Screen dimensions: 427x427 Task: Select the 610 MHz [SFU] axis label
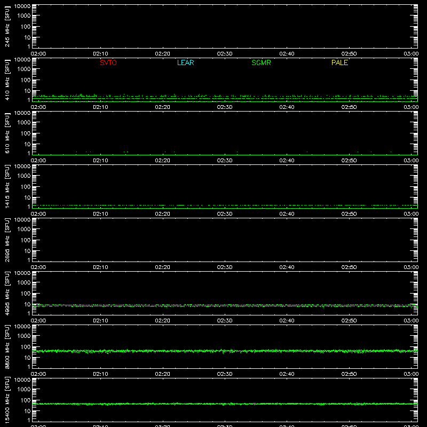[x=7, y=133]
